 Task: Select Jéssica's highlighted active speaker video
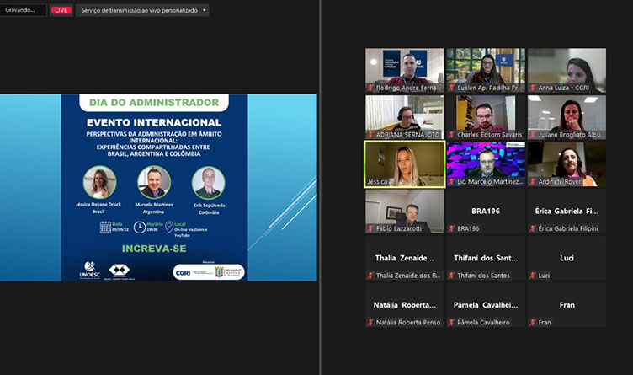point(404,163)
